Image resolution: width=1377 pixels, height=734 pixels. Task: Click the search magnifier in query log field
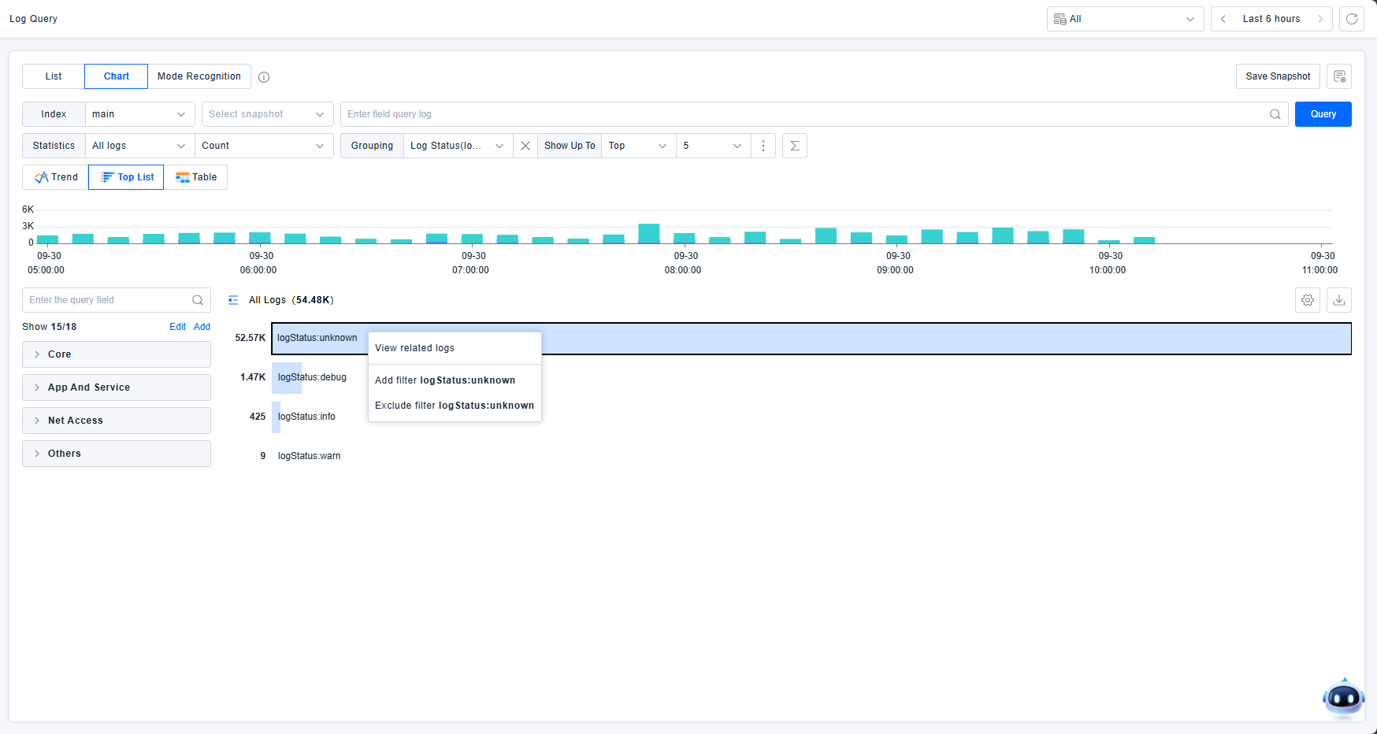pyautogui.click(x=1275, y=114)
